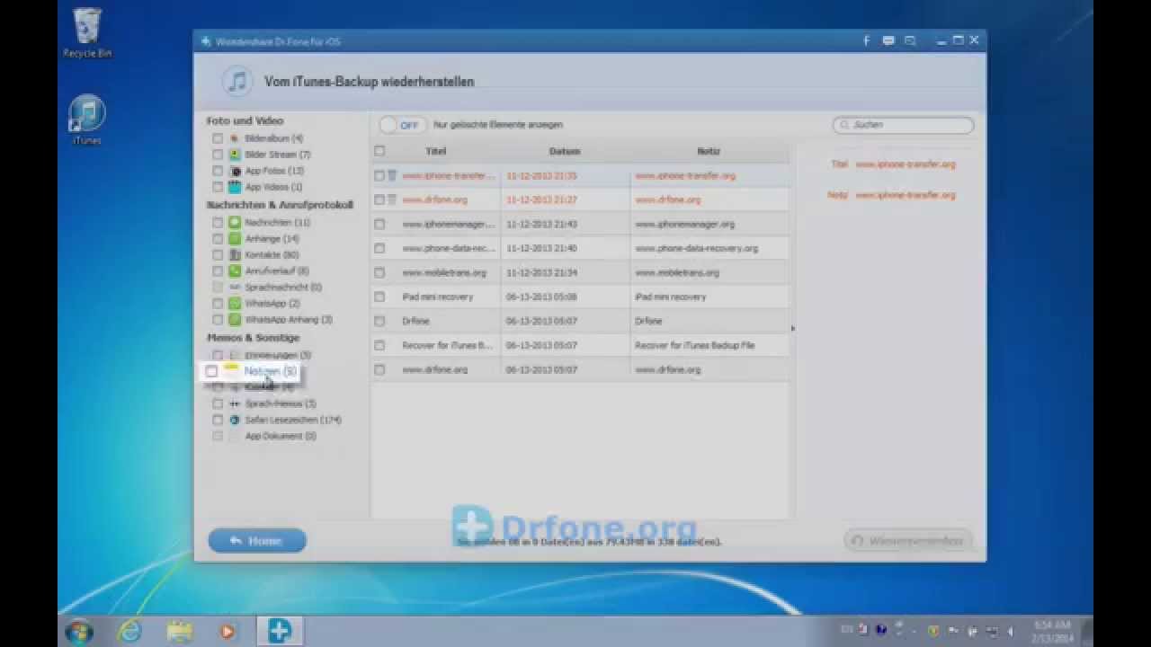Tick the Safari Lesezeichen (174) checkbox
The width and height of the screenshot is (1151, 647).
[218, 420]
